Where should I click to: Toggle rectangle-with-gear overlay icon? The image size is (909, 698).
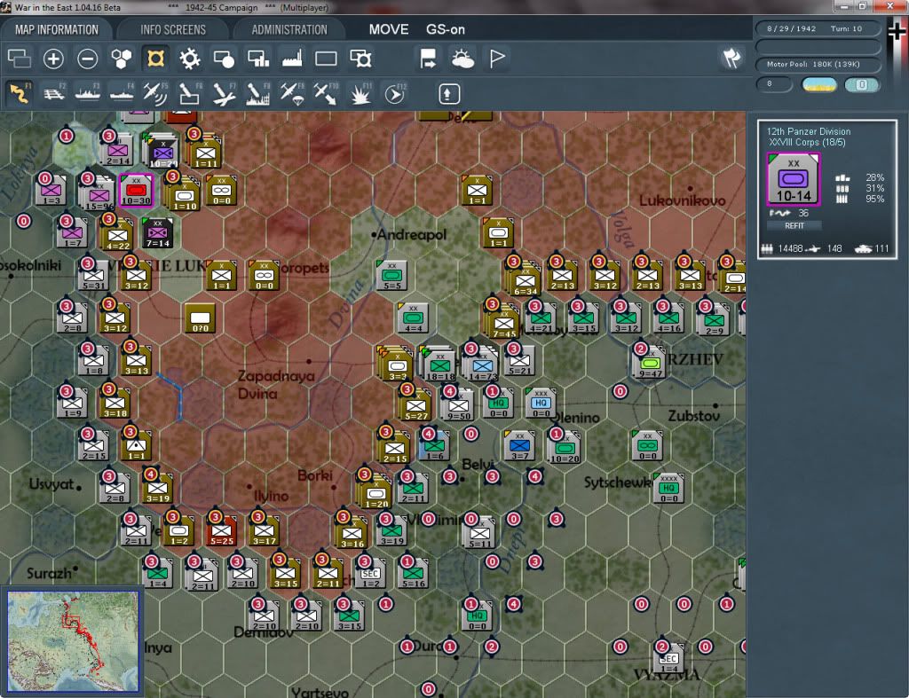[360, 59]
